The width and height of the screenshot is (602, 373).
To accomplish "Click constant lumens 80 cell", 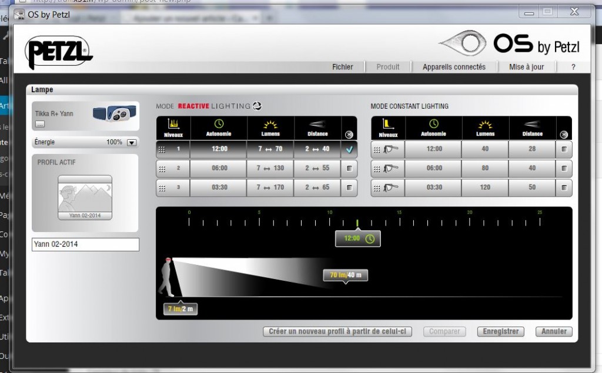I will click(485, 169).
